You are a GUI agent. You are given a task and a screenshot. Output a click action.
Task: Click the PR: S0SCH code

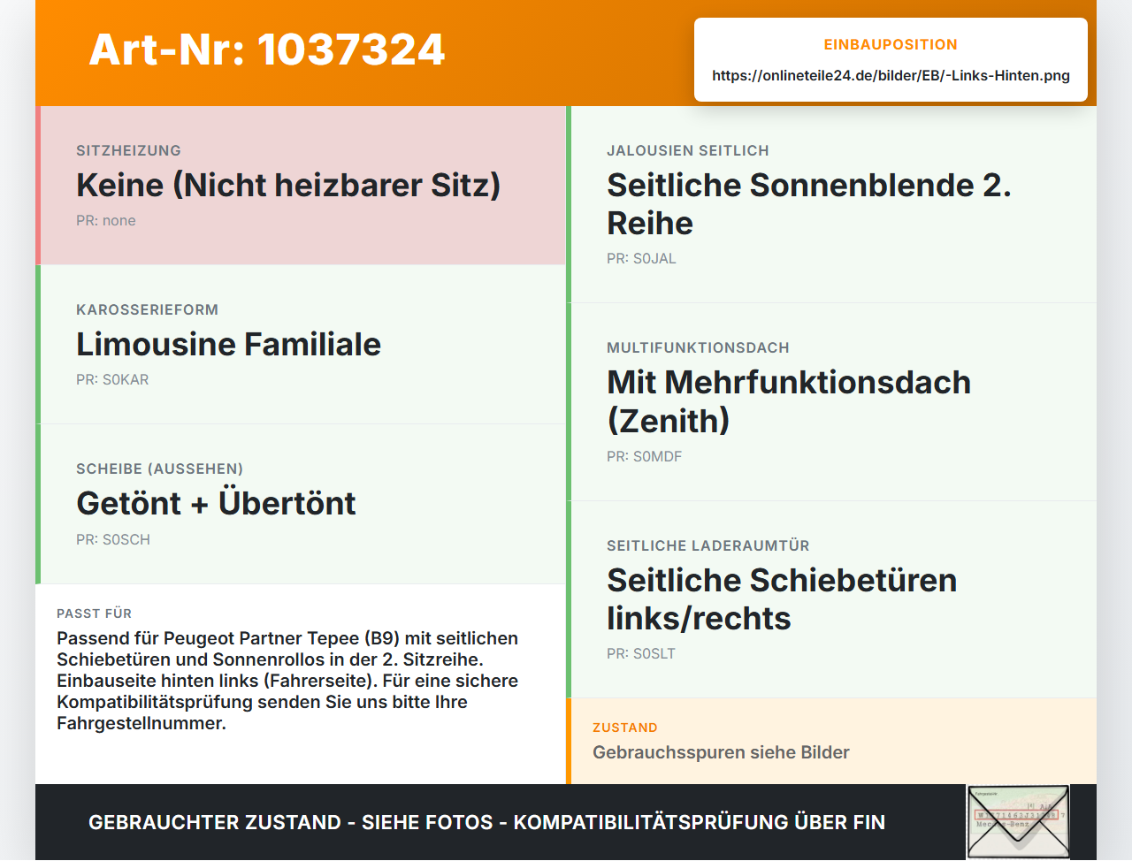[x=113, y=540]
